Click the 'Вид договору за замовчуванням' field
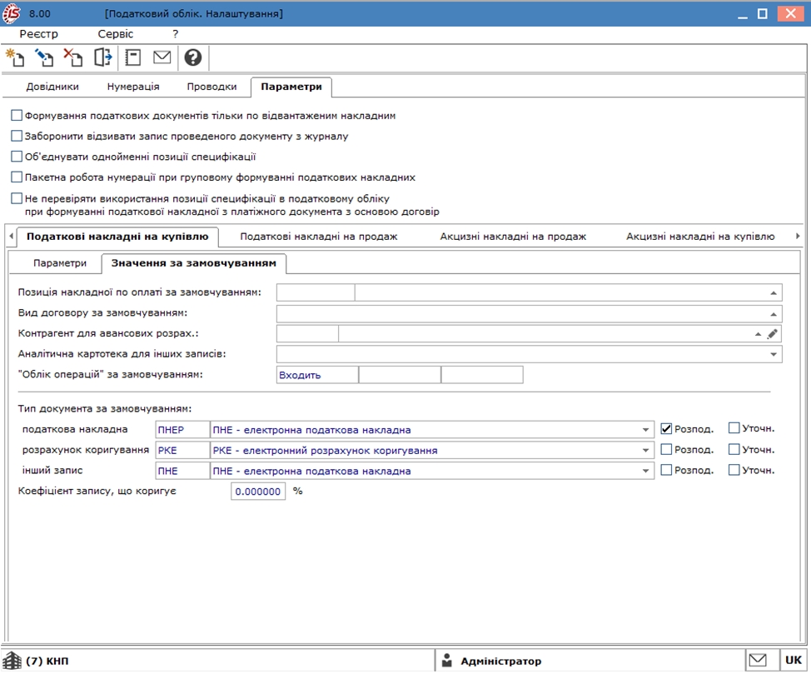This screenshot has width=811, height=674. 529,313
